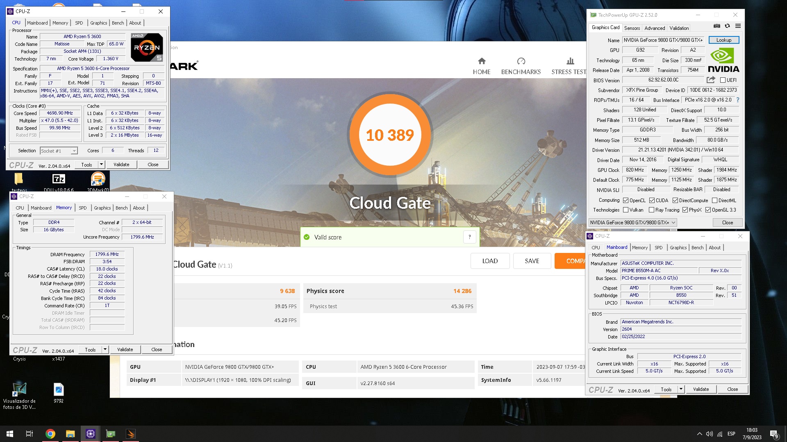Viewport: 787px width, 442px height.
Task: Switch to Advanced tab in GPU-Z
Action: pos(655,28)
